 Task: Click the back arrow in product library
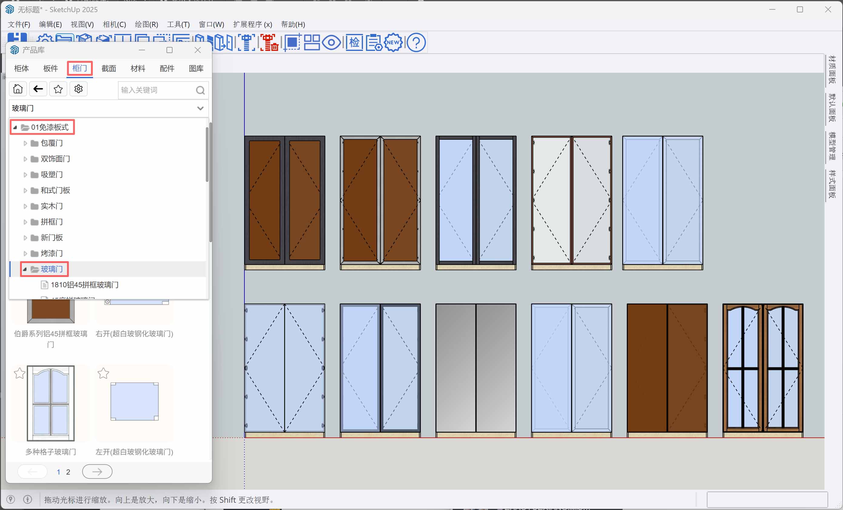38,89
